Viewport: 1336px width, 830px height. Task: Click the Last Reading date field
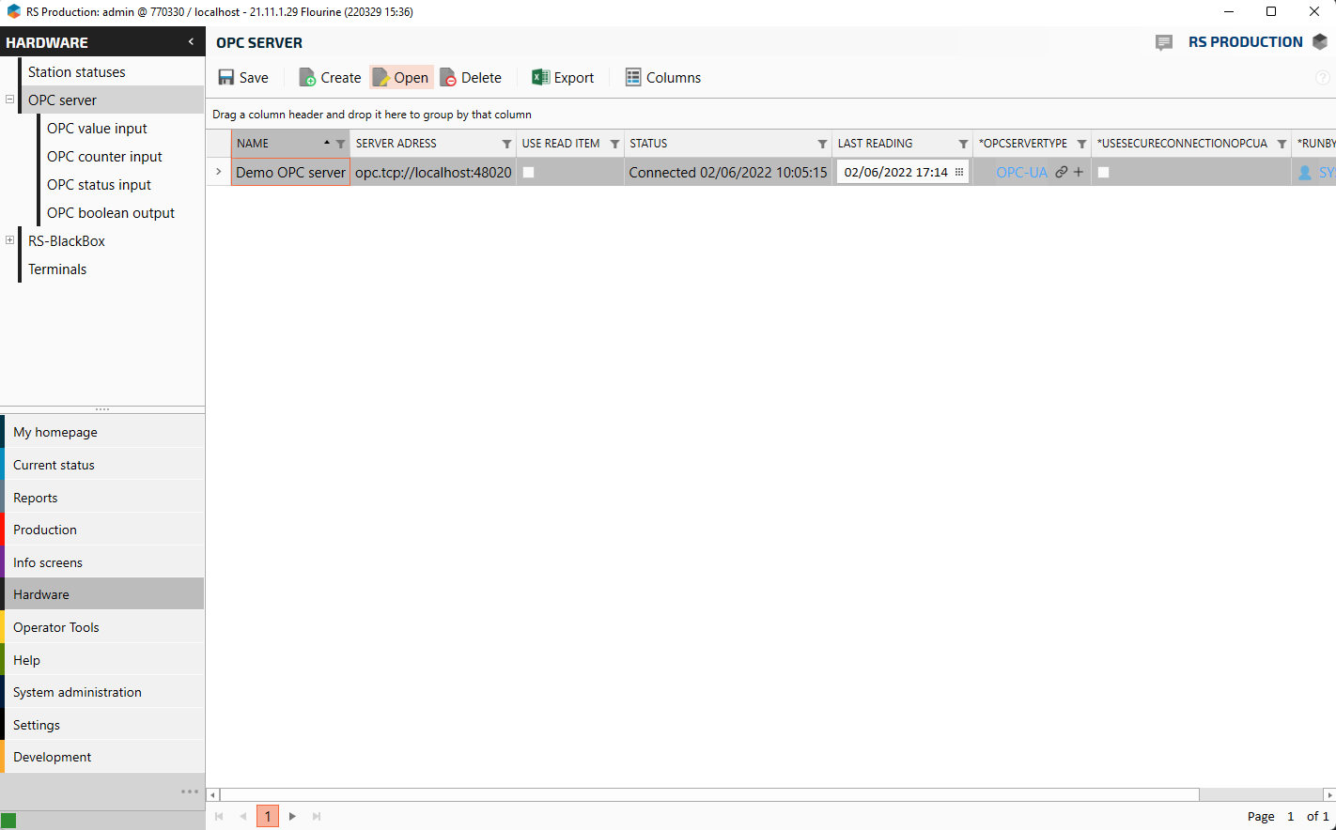[895, 172]
